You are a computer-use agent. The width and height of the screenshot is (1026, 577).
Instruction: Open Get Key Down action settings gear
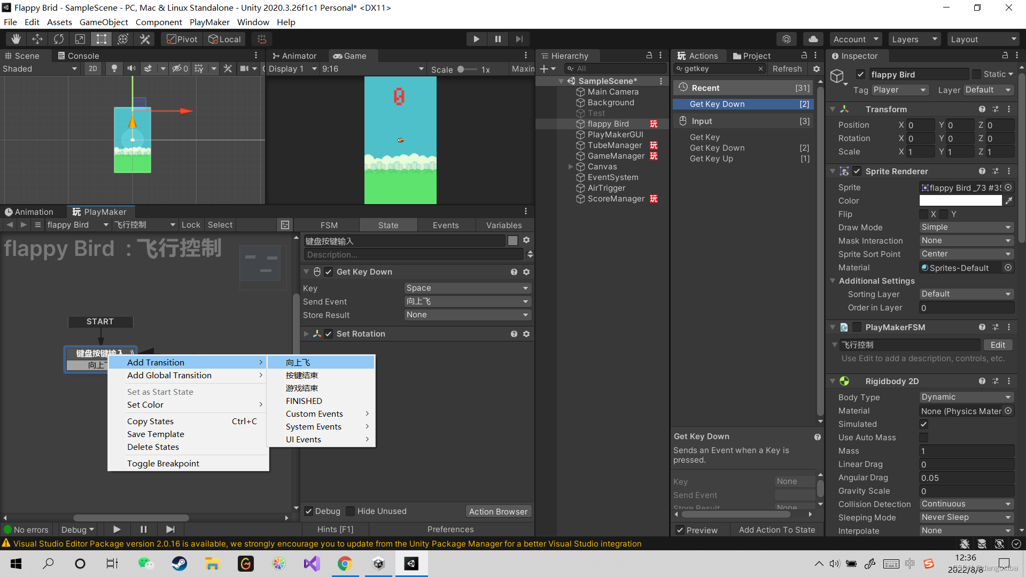[526, 272]
